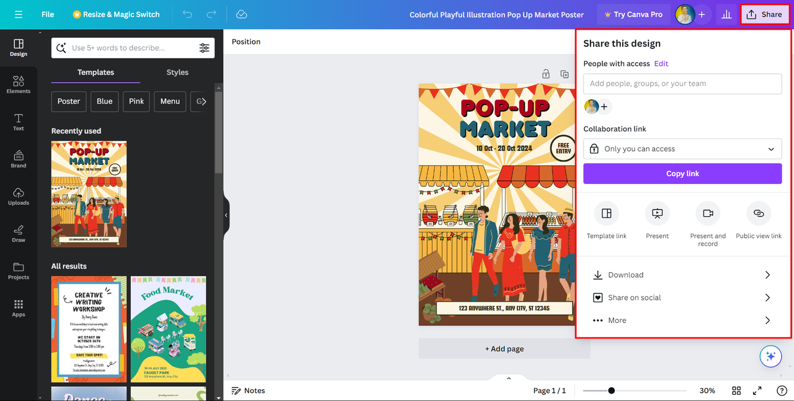The height and width of the screenshot is (401, 794).
Task: Select the Draw tool in sidebar
Action: tap(19, 234)
